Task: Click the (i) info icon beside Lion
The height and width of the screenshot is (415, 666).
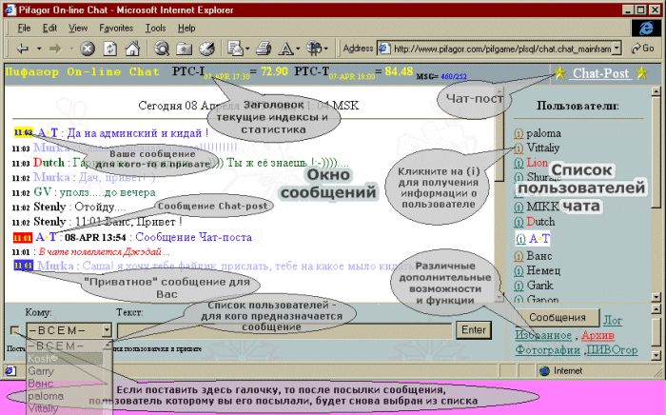Action: click(519, 163)
